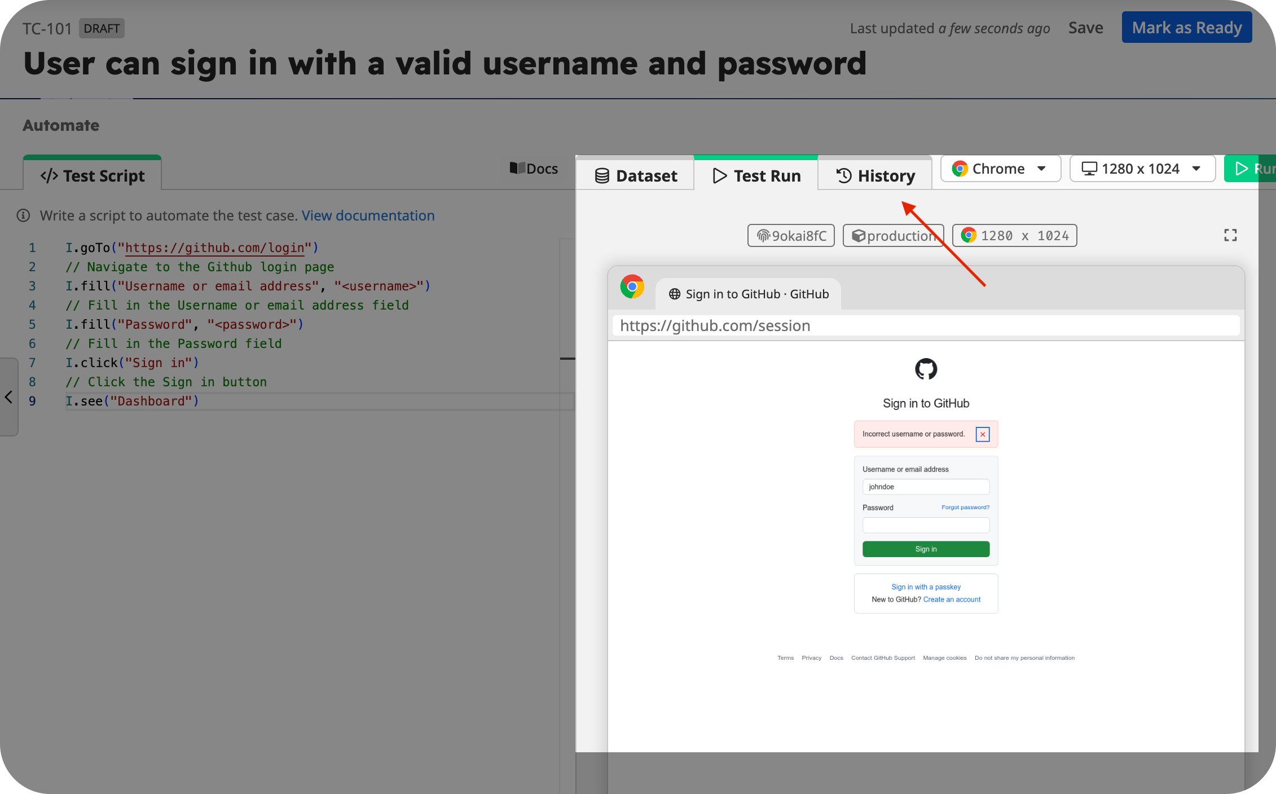Click the info icon beside script hint

[23, 215]
